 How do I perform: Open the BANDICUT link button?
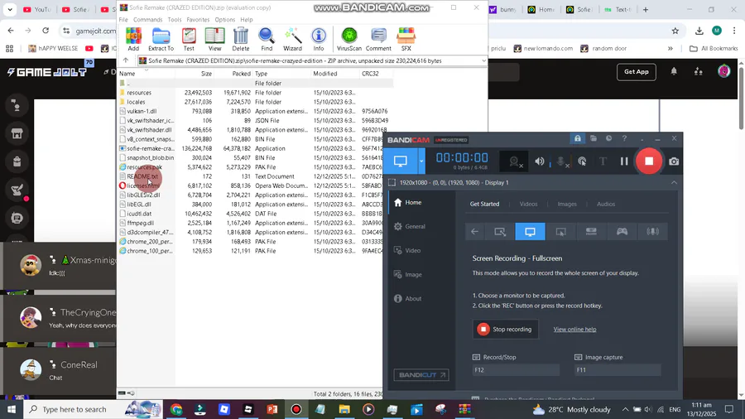click(x=421, y=375)
